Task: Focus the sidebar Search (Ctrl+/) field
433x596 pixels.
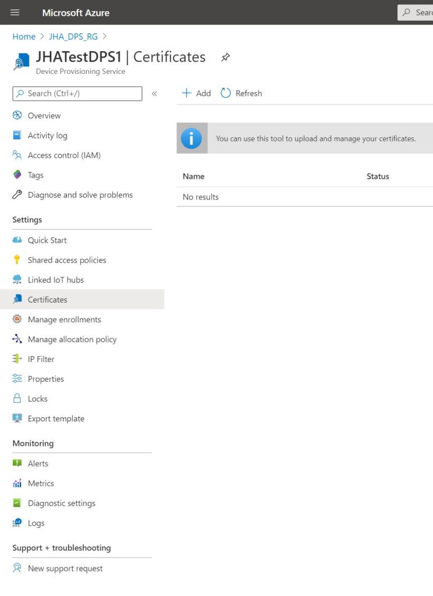Action: 81,93
